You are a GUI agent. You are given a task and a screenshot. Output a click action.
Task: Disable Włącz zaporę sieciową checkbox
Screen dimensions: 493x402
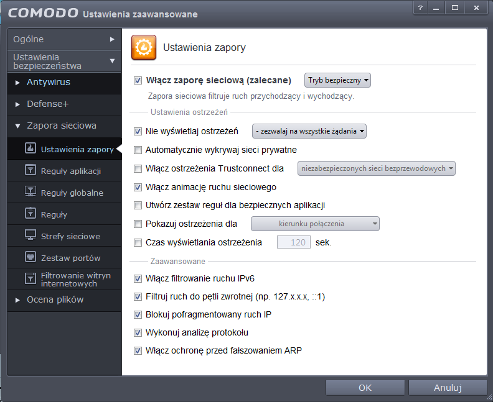coord(138,80)
